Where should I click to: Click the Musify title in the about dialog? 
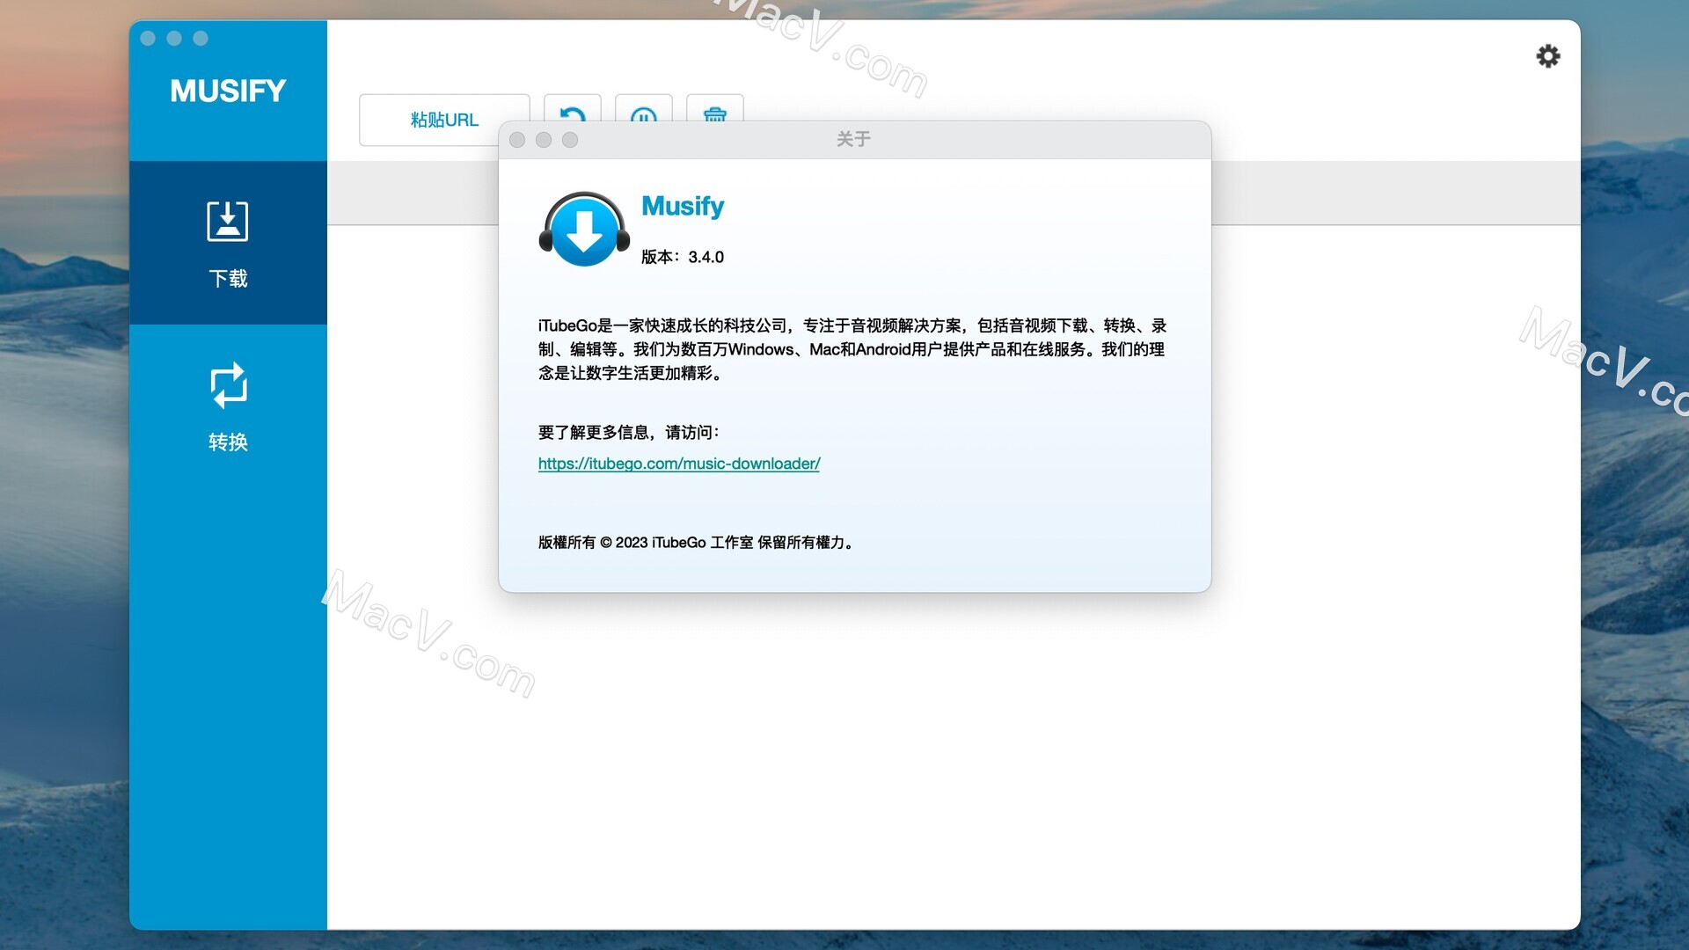click(683, 206)
